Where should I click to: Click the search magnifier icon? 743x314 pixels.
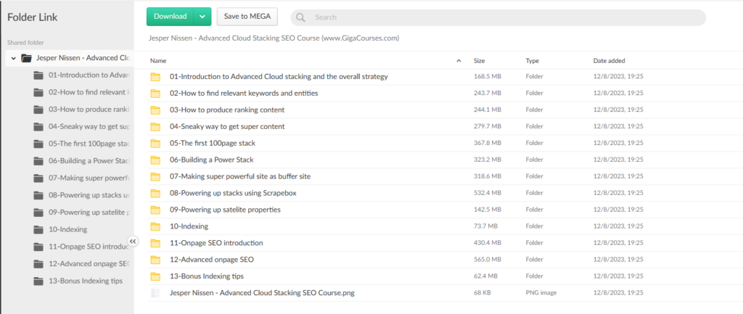pyautogui.click(x=300, y=17)
